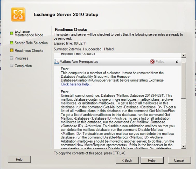Click the Exchange Server orange logo icon
This screenshot has width=196, height=169.
pyautogui.click(x=18, y=14)
